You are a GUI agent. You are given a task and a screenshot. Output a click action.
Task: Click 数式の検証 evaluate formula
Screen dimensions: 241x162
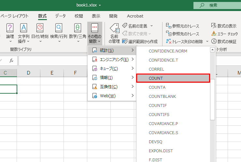(224, 41)
